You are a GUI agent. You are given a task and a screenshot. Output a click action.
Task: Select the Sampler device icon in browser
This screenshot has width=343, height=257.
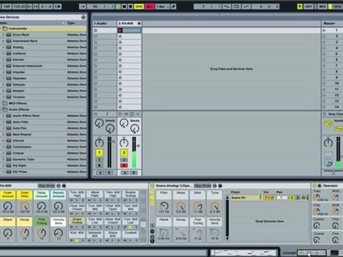click(x=9, y=85)
